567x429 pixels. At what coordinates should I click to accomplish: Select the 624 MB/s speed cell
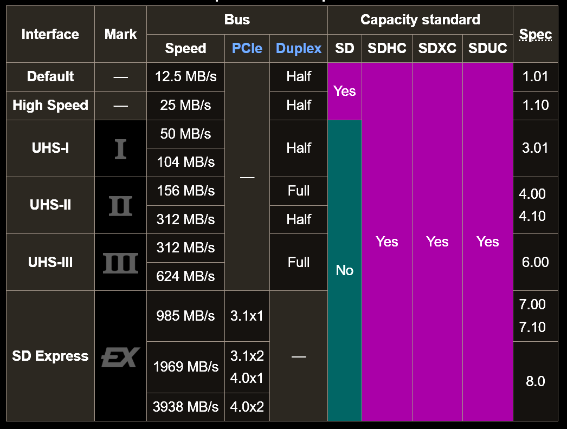tap(185, 276)
